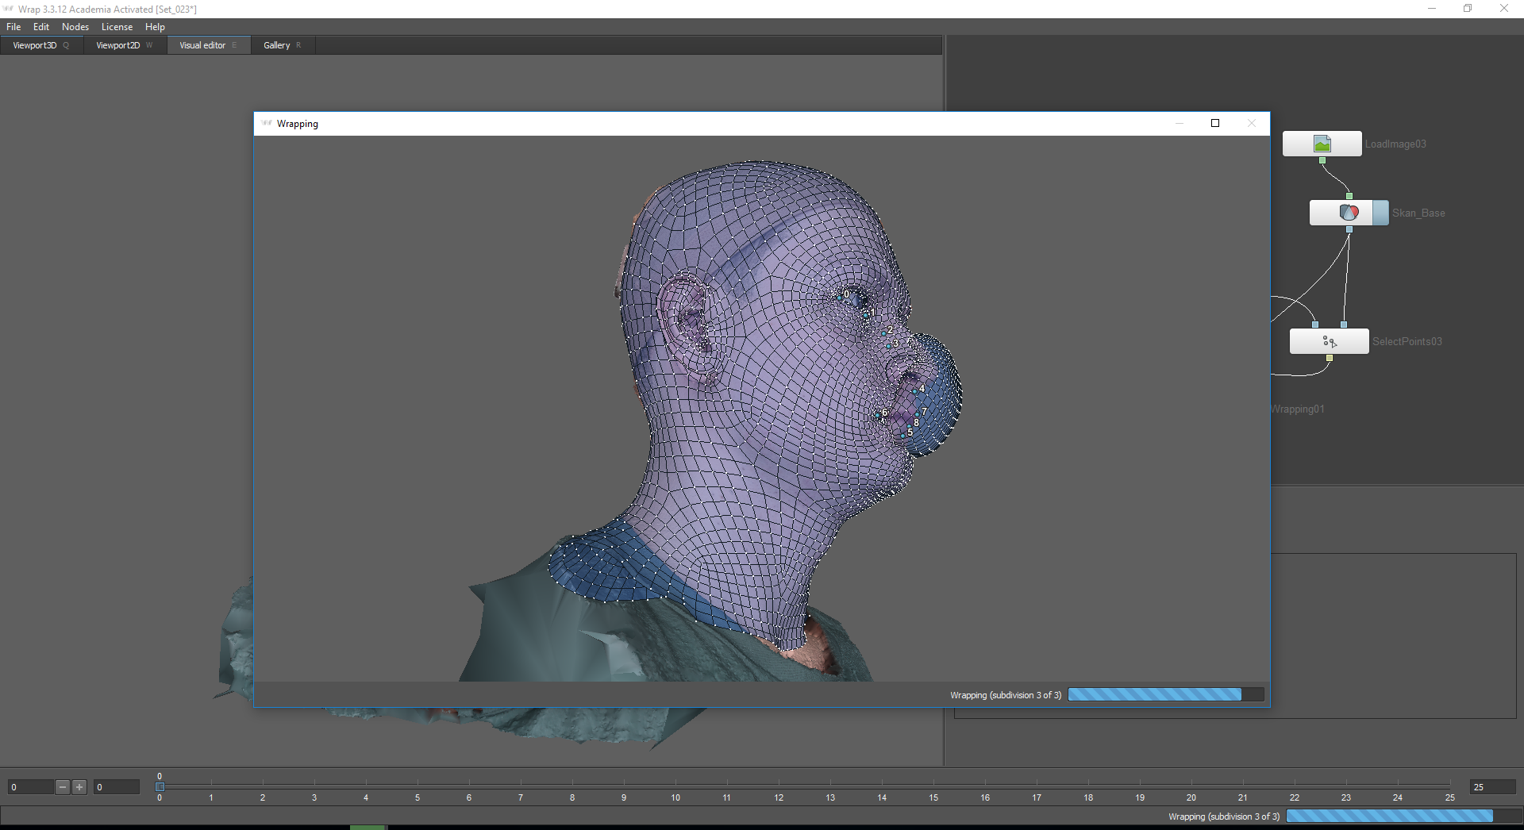Click Skan_Base node's green input connector
This screenshot has width=1524, height=830.
1349,196
